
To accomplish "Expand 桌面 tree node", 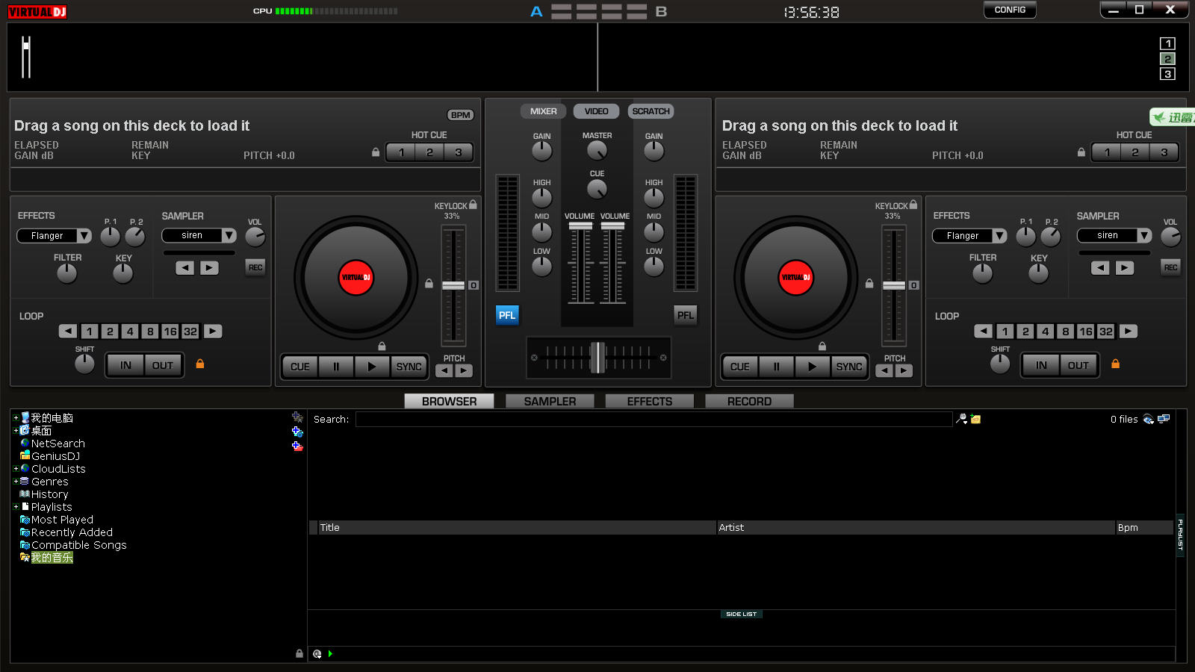I will click(16, 430).
